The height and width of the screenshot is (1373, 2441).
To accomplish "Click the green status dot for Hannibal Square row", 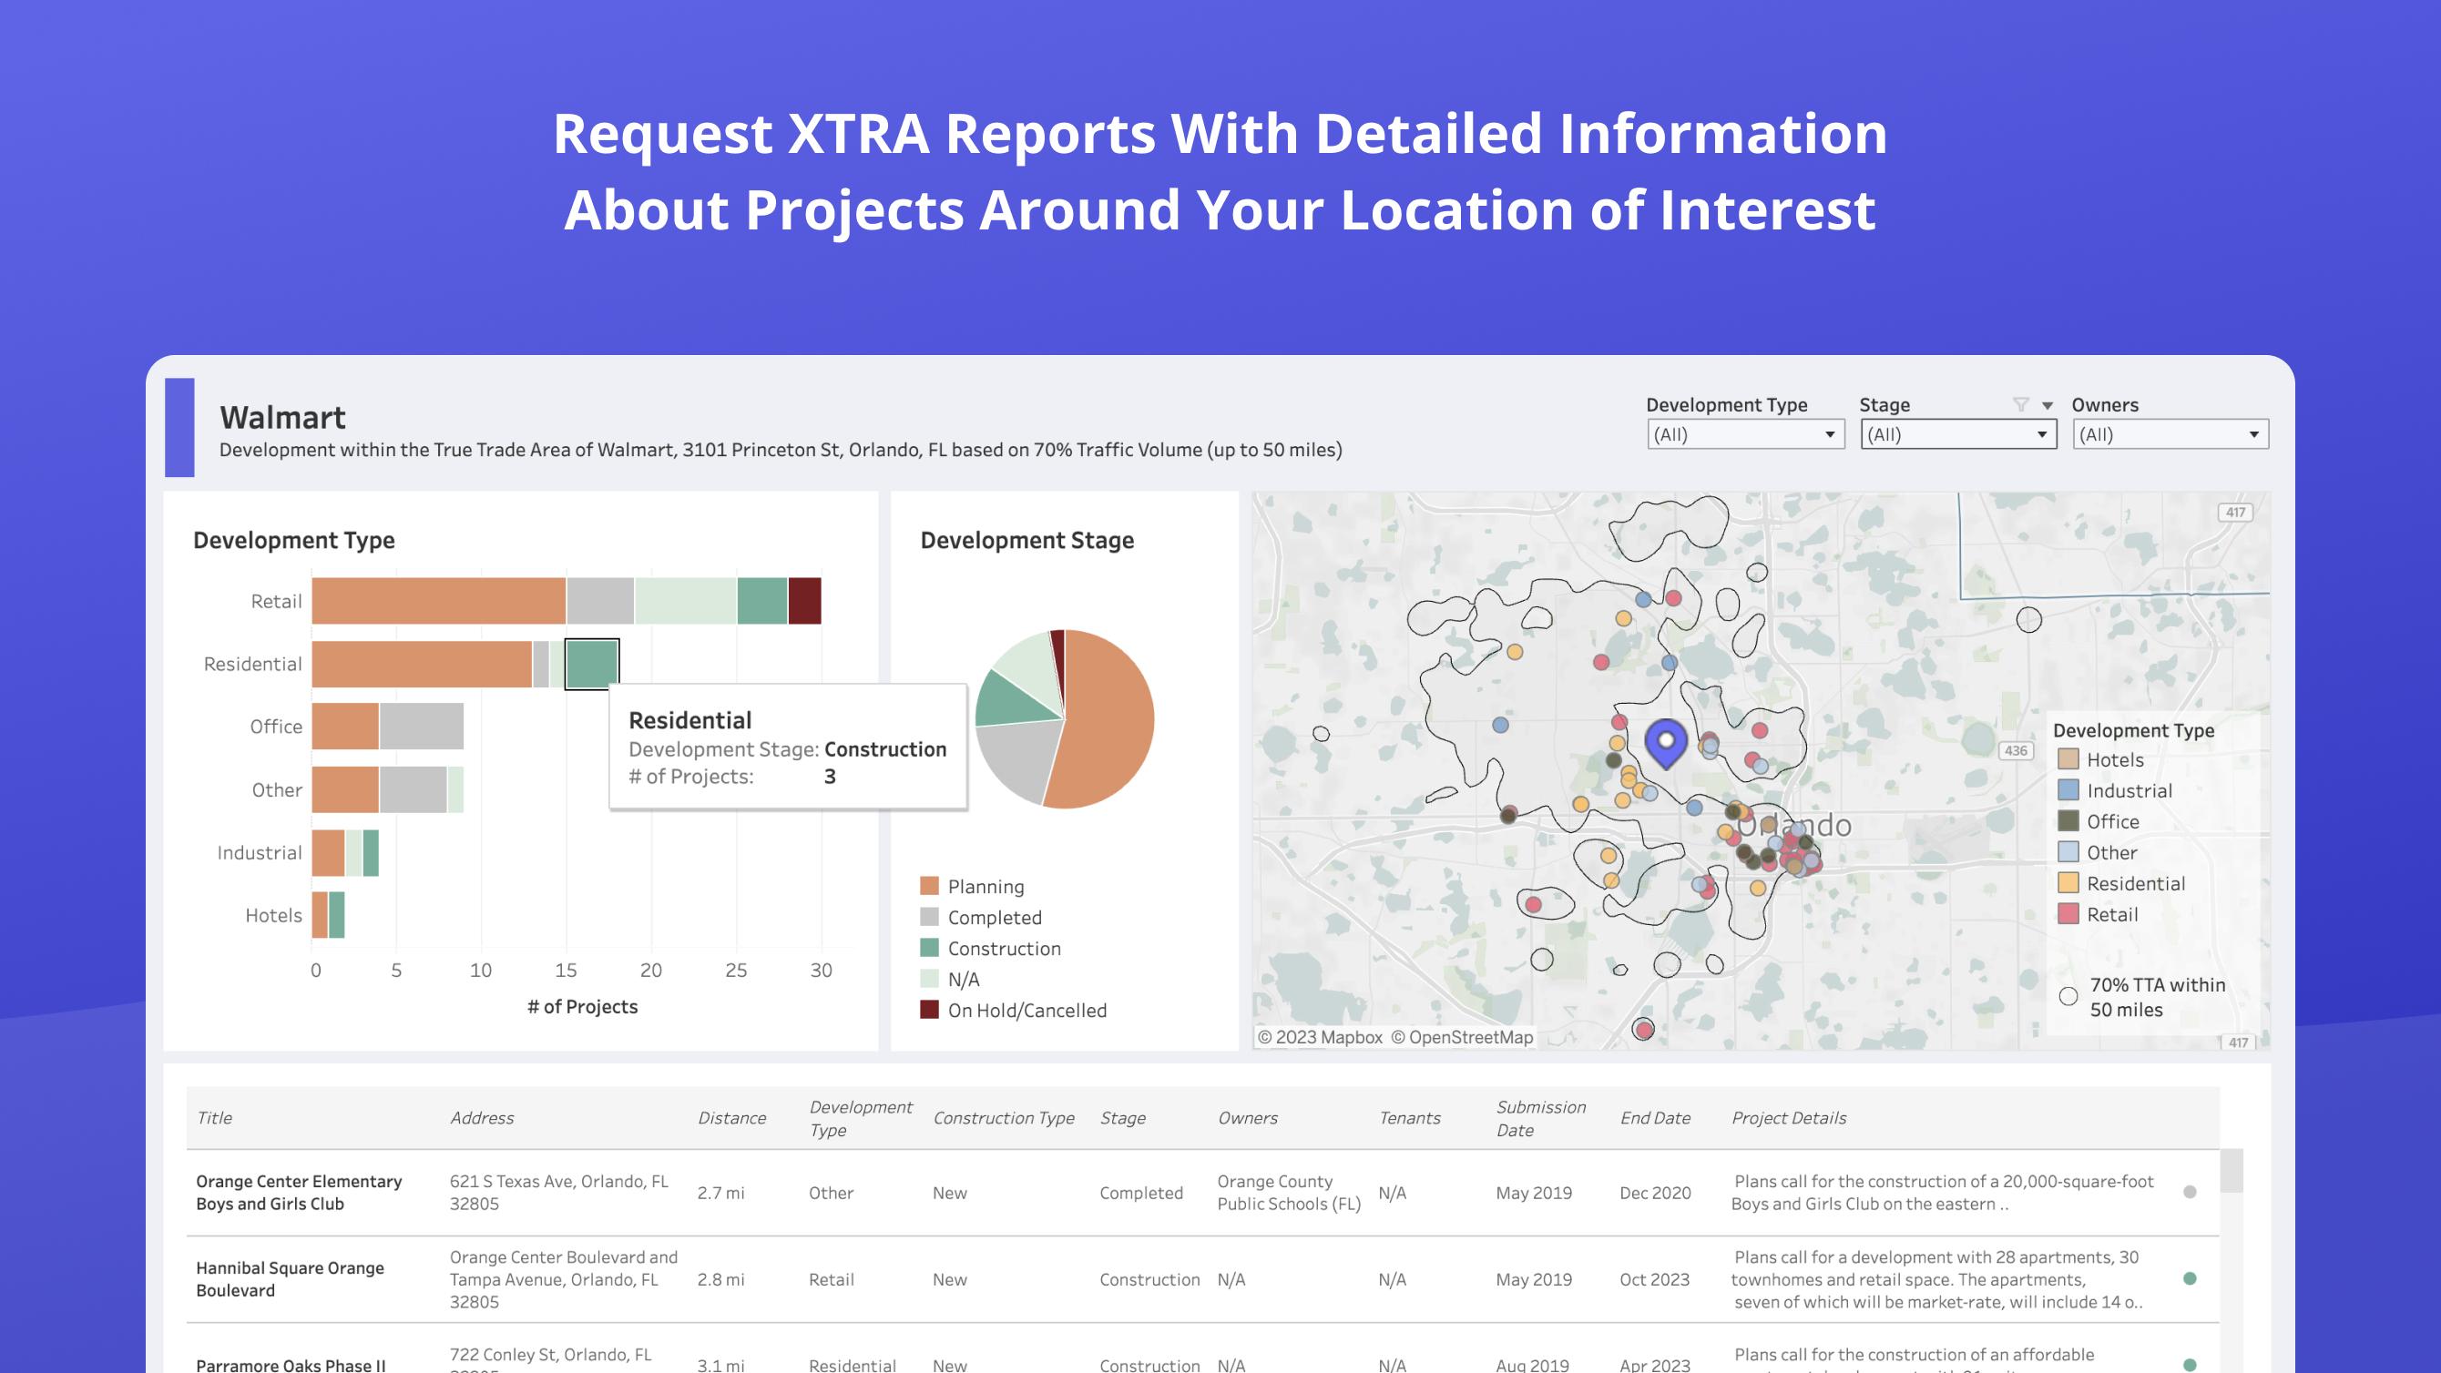I will tap(2190, 1278).
